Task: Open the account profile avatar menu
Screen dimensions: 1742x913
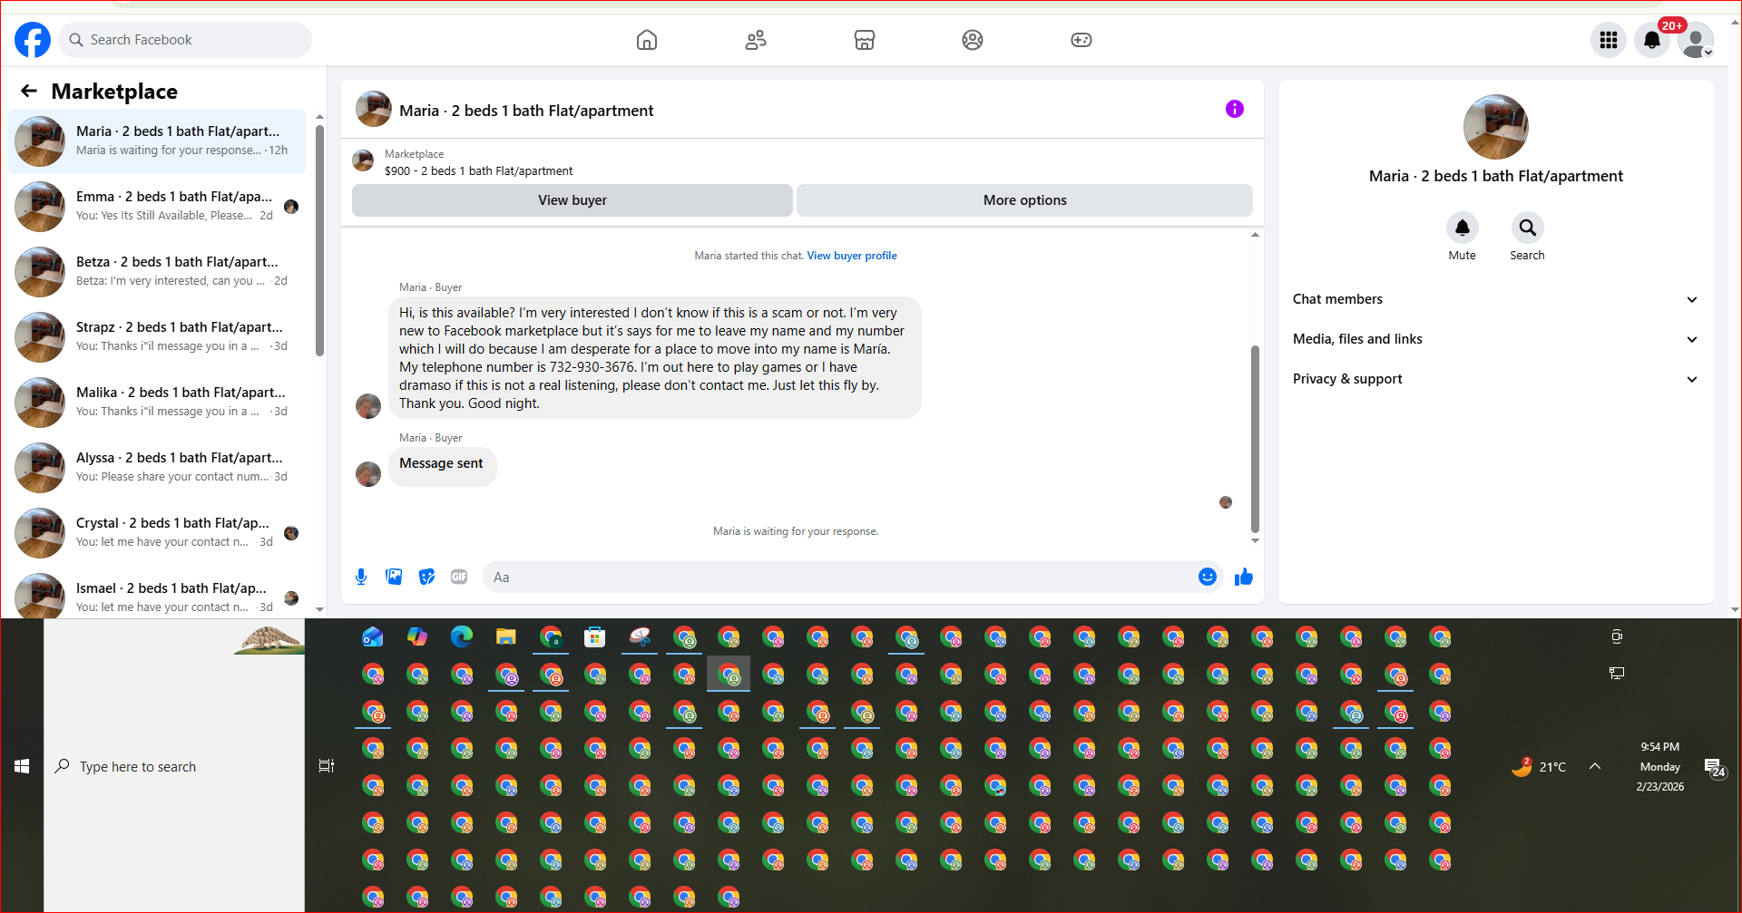Action: click(x=1696, y=40)
